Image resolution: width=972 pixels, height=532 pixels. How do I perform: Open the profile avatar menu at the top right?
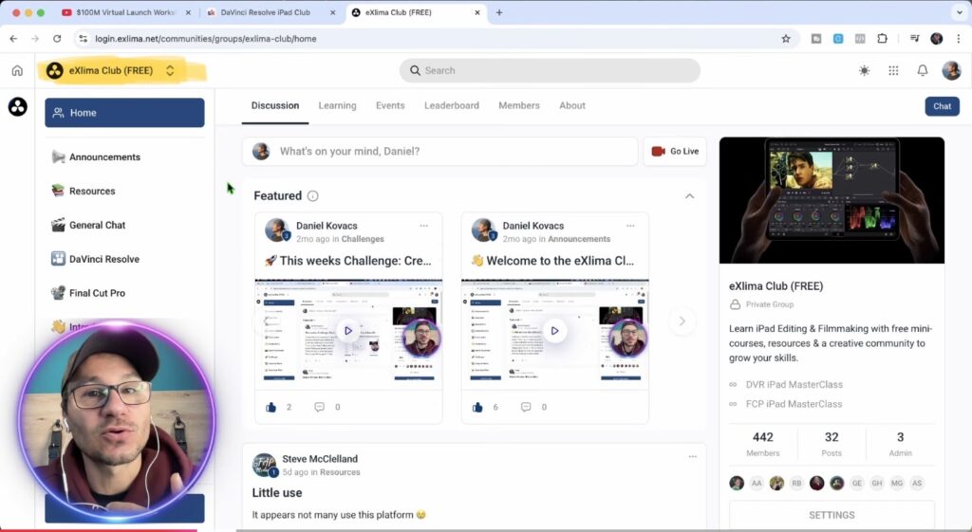(x=951, y=70)
